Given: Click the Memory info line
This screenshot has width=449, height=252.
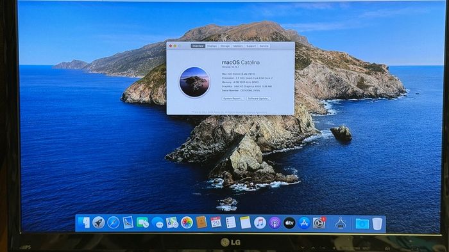Looking at the screenshot, I should click(x=241, y=83).
